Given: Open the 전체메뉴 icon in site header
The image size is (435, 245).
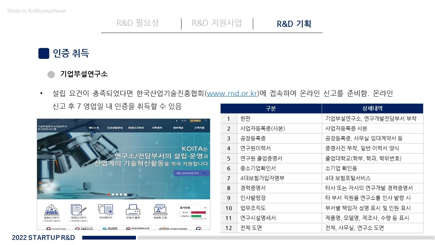Looking at the screenshot, I should click(195, 120).
